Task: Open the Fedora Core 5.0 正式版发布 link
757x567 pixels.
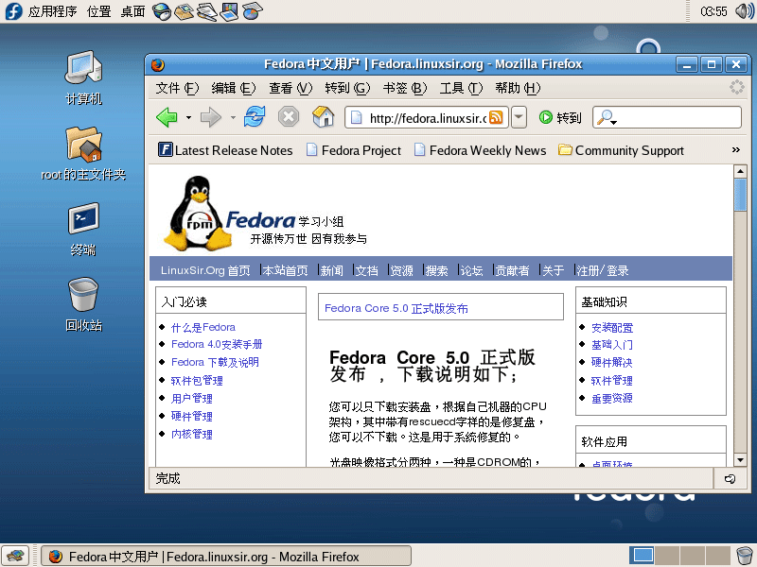Action: click(x=396, y=308)
